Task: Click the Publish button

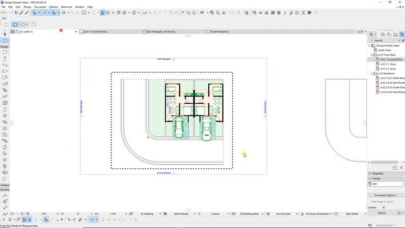Action: [x=382, y=213]
